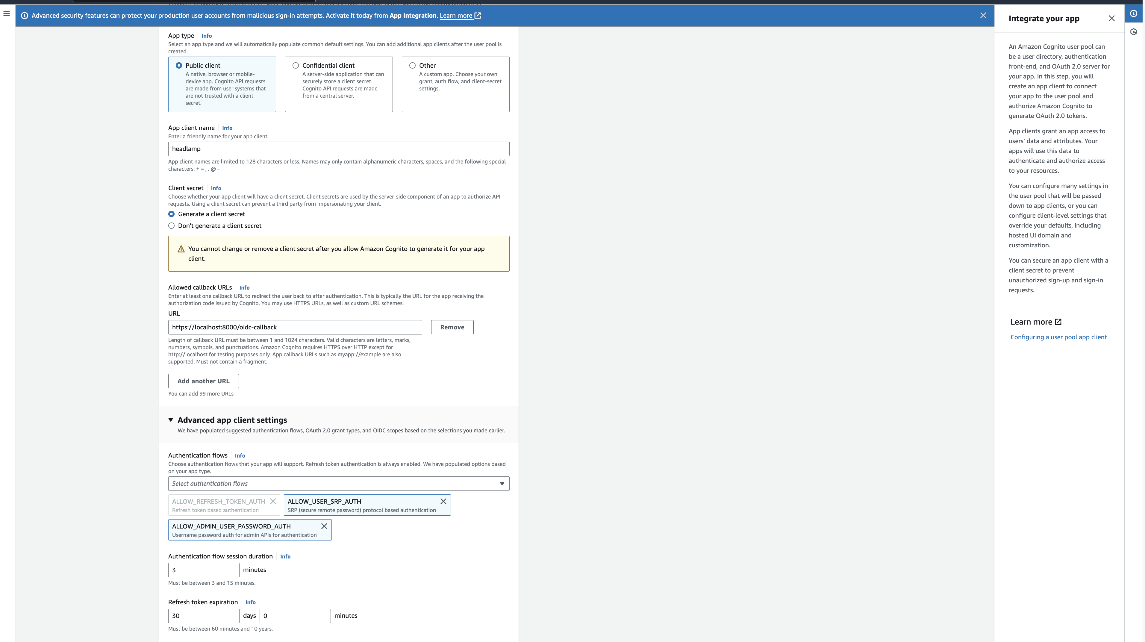Close the Integrate your app panel

pyautogui.click(x=1112, y=18)
